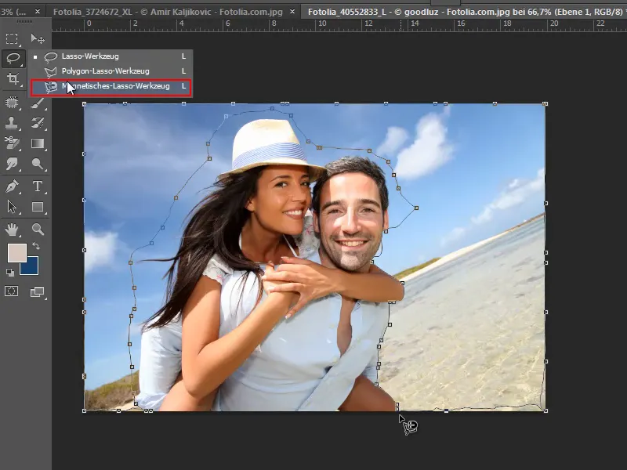Swap foreground and background colors
This screenshot has width=627, height=470.
pos(35,247)
